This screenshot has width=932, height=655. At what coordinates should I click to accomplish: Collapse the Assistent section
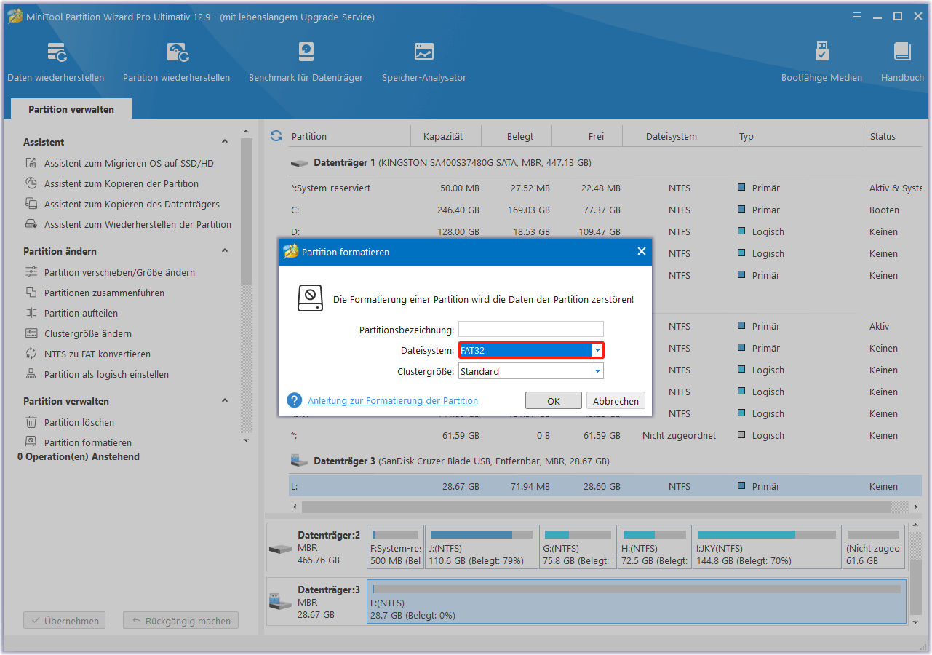click(225, 142)
